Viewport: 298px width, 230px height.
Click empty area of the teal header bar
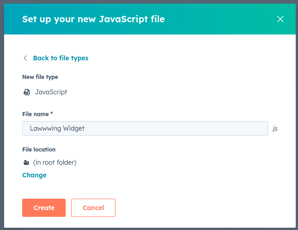click(217, 19)
